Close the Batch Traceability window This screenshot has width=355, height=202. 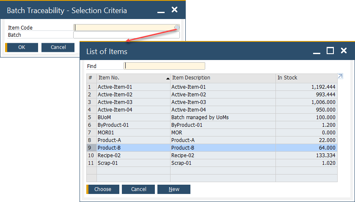pyautogui.click(x=175, y=9)
